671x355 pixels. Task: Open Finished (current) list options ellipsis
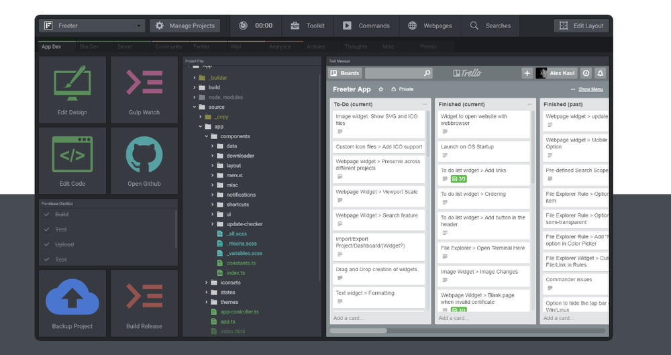coord(529,104)
